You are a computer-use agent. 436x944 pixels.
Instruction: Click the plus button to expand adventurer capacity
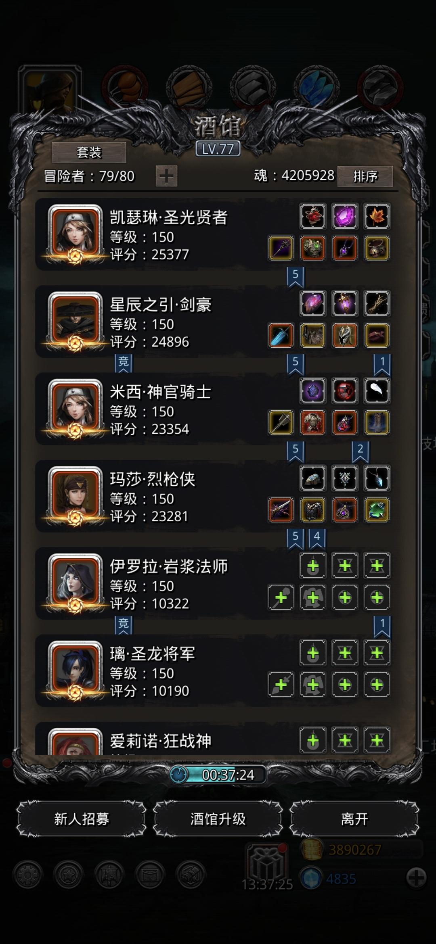point(166,176)
